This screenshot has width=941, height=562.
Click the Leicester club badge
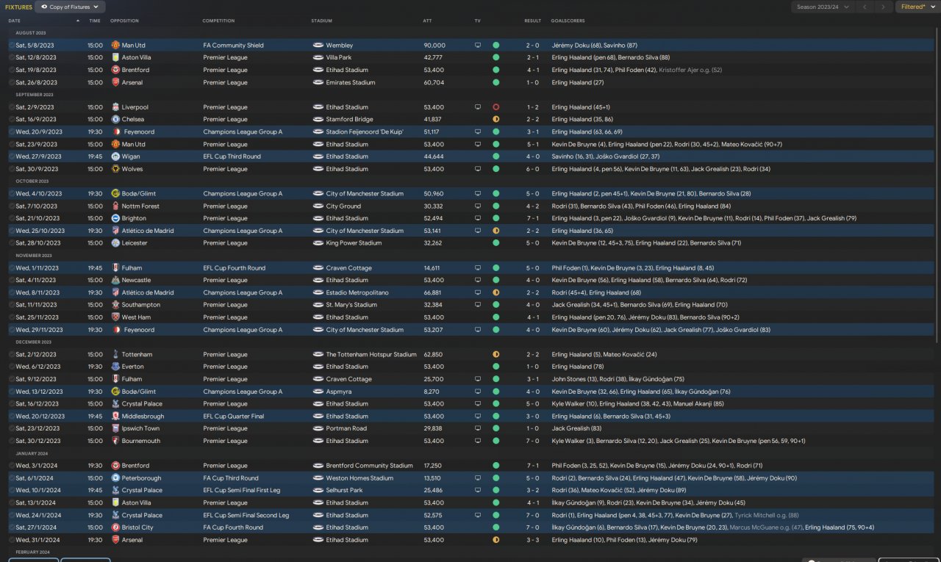(115, 243)
